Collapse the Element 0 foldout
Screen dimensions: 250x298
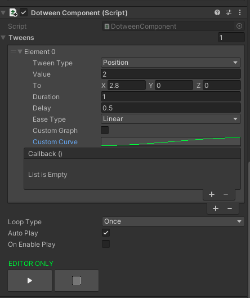pos(20,51)
